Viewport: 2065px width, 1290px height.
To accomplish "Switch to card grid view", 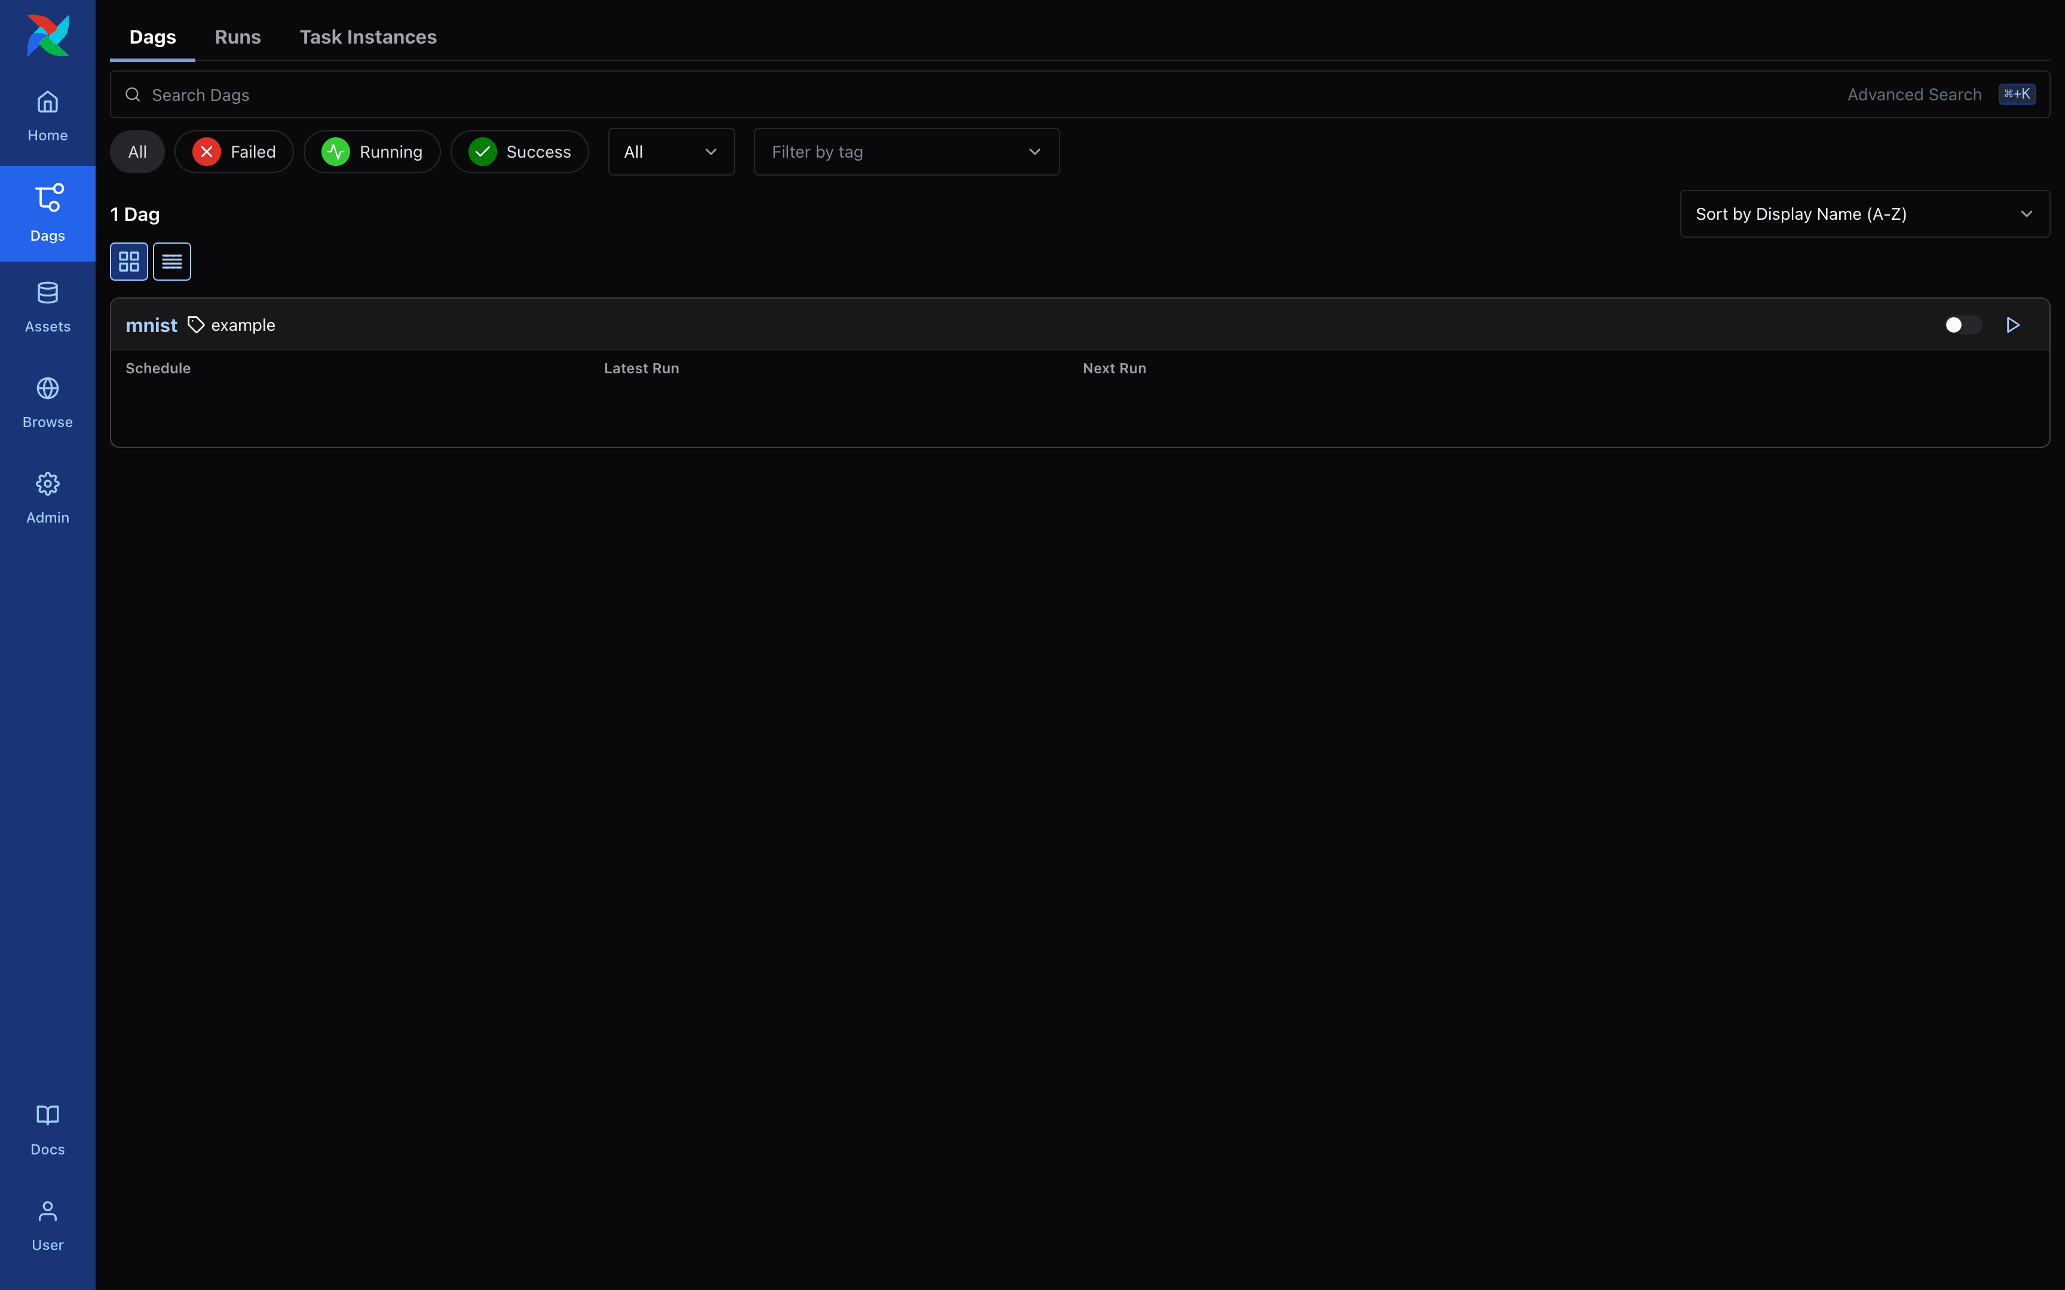I will pos(129,261).
